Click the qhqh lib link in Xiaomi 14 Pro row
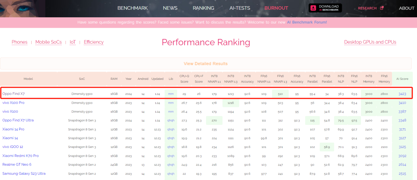Screen dimensions: 417x180 tap(171, 129)
